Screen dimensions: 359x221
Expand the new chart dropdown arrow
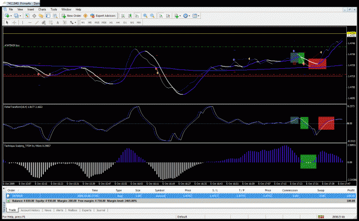tap(11, 16)
